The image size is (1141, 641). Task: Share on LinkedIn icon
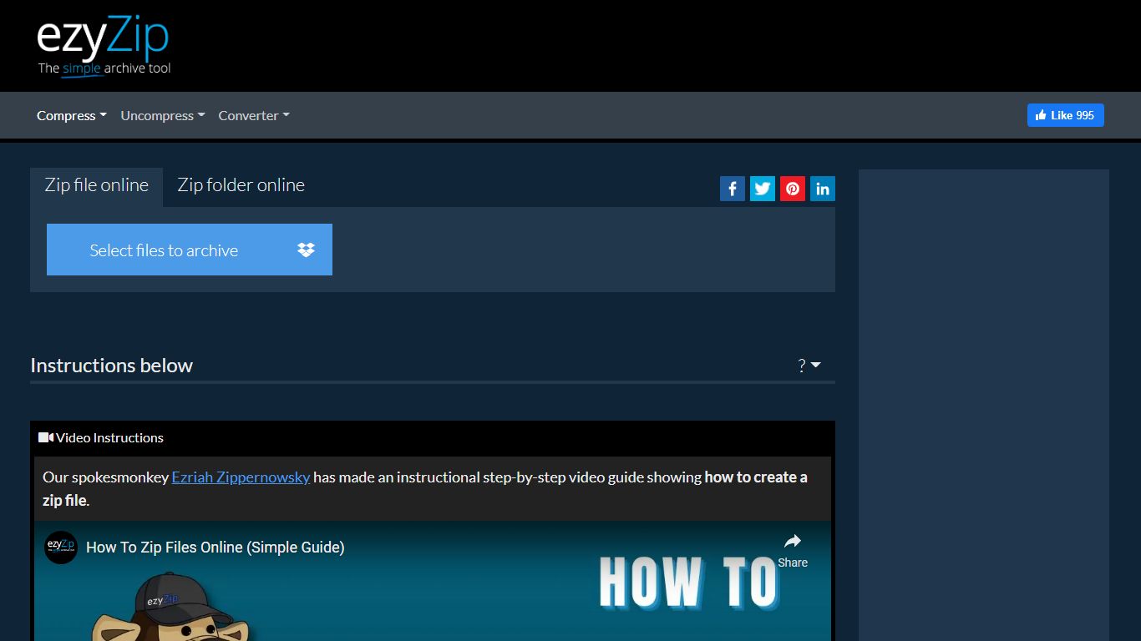point(823,189)
